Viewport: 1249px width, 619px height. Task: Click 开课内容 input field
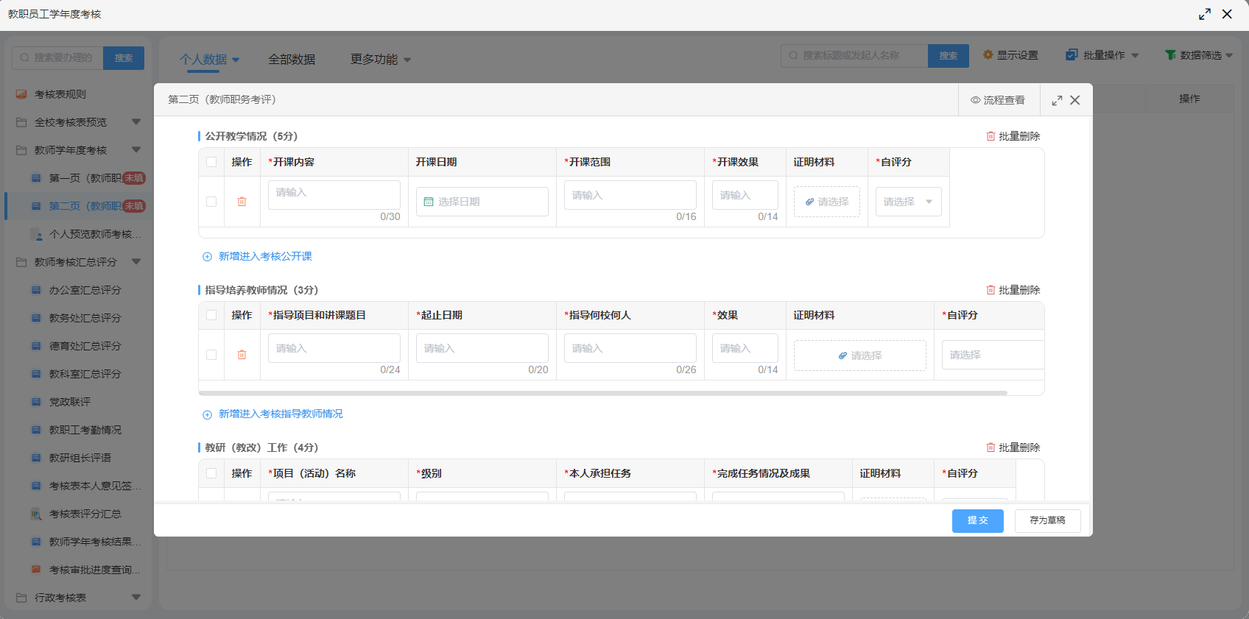pos(334,194)
